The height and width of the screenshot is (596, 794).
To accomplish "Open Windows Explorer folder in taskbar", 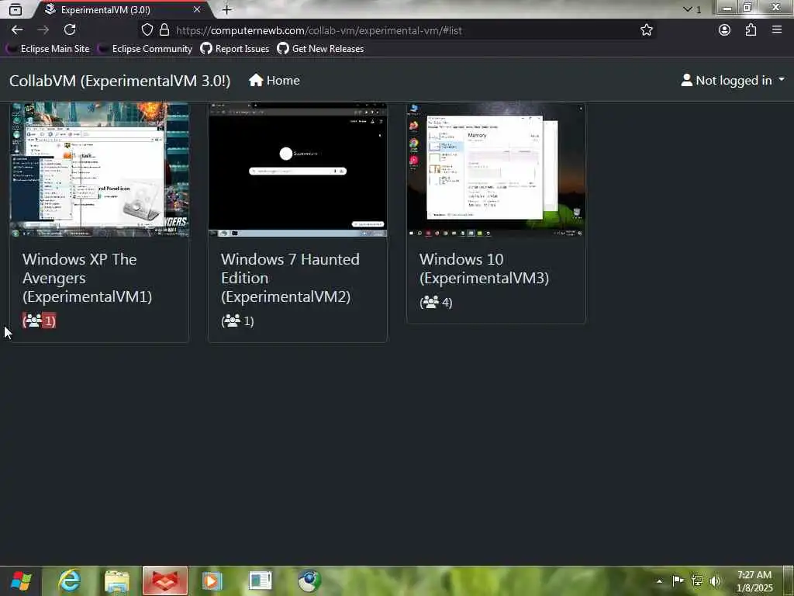I will 116,580.
